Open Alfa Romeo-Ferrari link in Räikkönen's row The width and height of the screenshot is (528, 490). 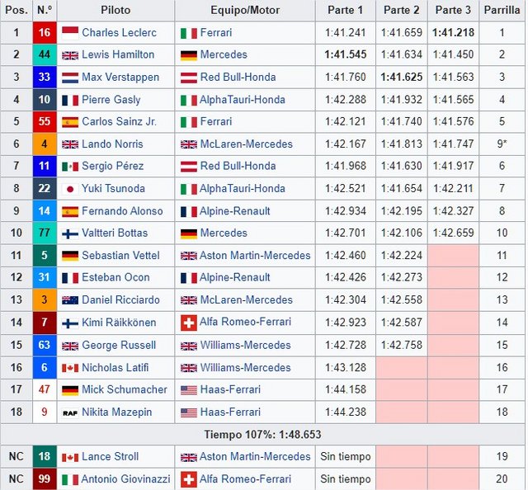click(245, 322)
